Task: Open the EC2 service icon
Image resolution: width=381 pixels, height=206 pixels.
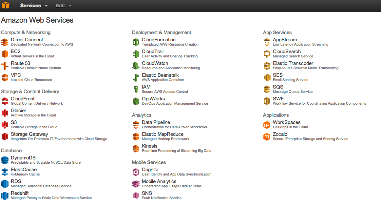Action: [5, 54]
